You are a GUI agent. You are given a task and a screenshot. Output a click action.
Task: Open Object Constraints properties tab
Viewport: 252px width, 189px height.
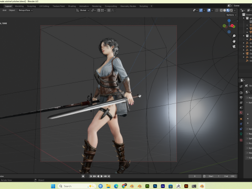241,129
